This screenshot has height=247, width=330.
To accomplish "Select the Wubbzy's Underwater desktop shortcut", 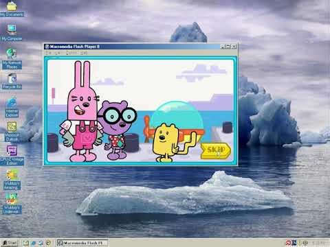I will click(12, 204).
